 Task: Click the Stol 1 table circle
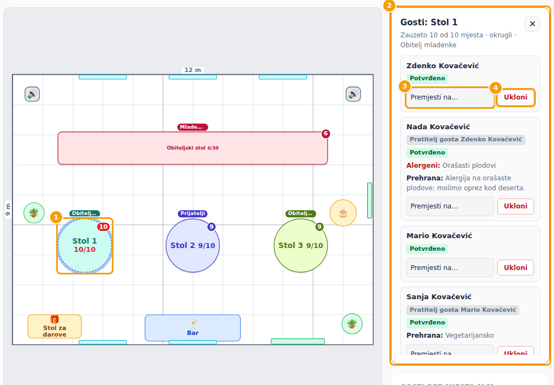click(85, 246)
